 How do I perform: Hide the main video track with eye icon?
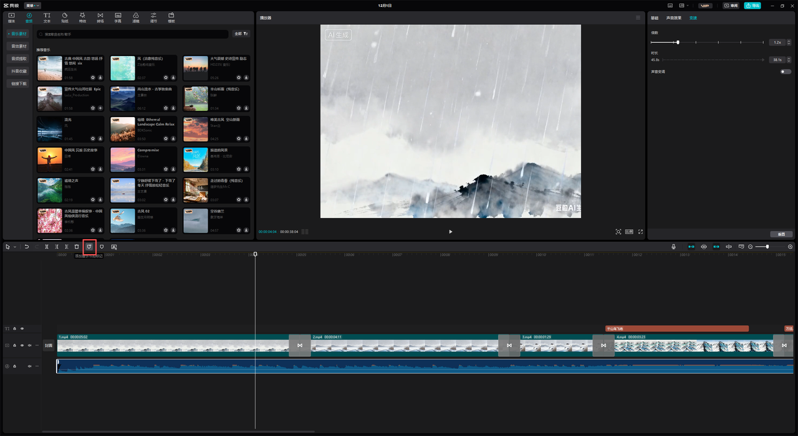(22, 345)
